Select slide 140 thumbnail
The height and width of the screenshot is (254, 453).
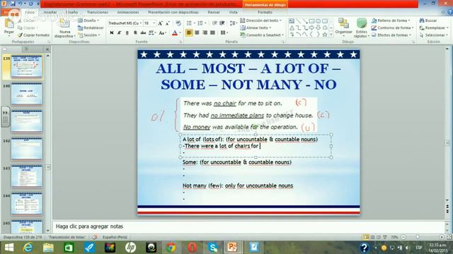click(27, 94)
